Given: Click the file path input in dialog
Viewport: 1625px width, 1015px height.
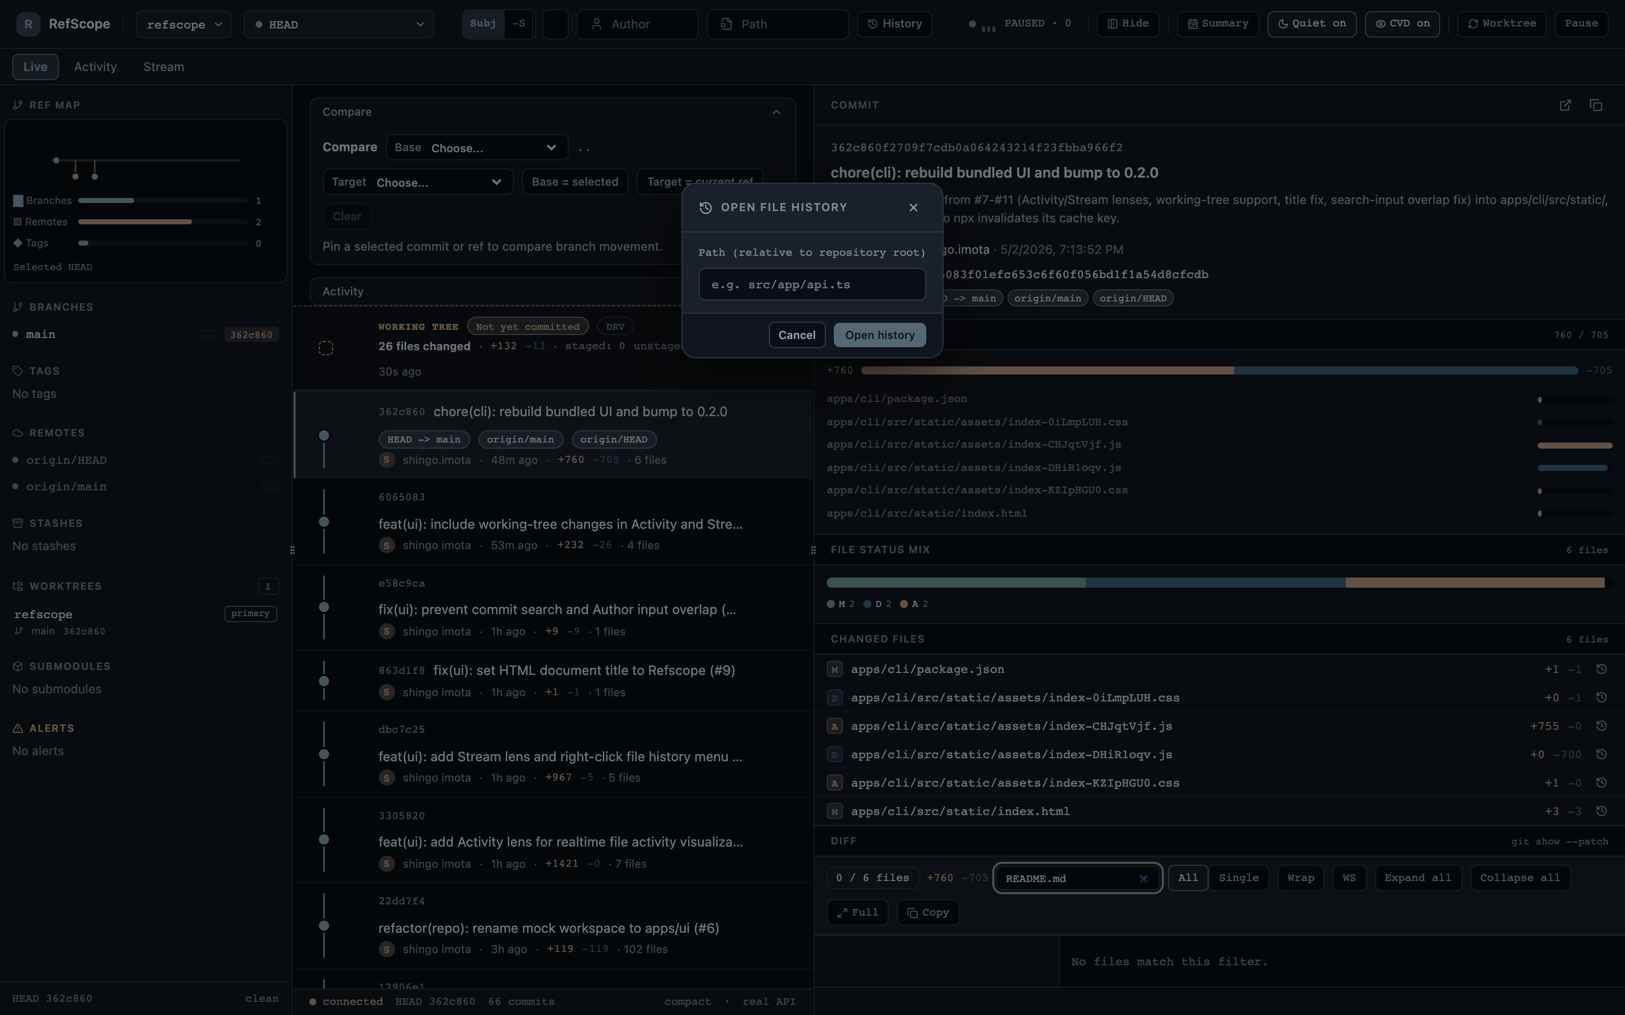Looking at the screenshot, I should pyautogui.click(x=812, y=285).
